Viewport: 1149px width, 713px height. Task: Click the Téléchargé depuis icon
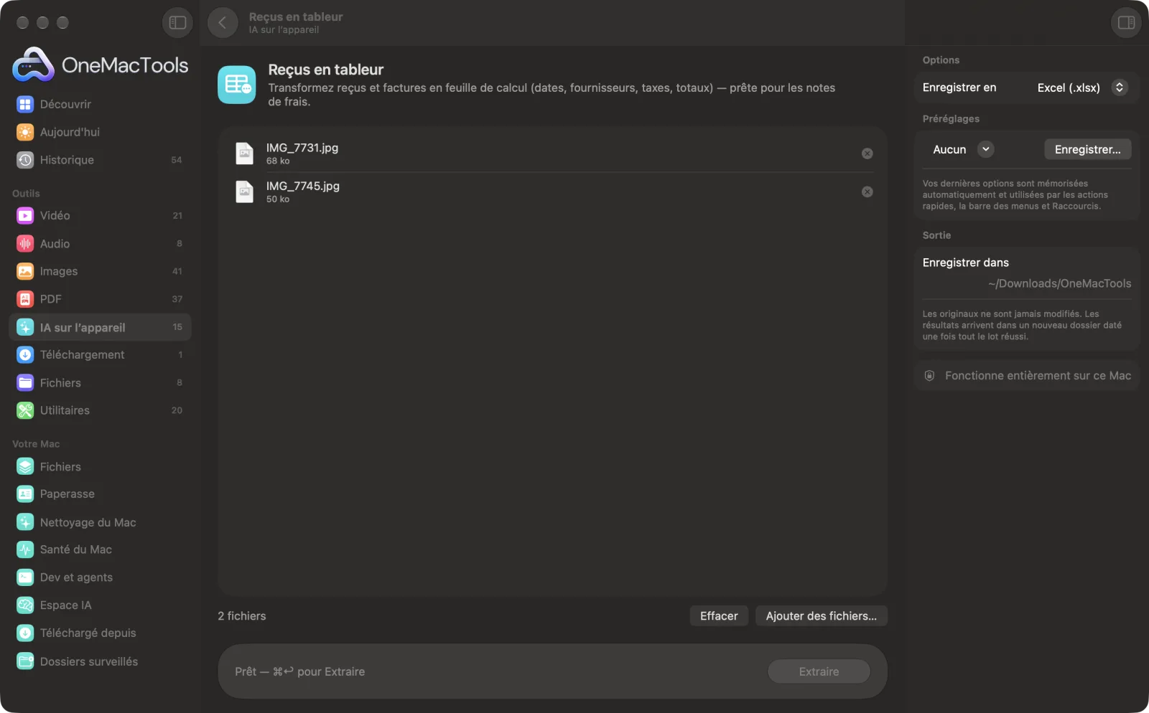click(25, 633)
